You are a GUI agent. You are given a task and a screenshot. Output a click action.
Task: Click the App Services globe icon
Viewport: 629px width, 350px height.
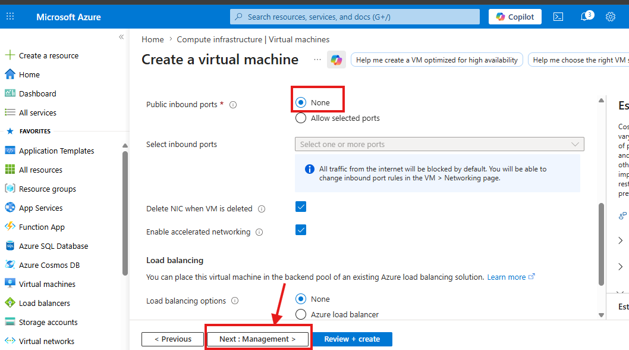click(x=10, y=207)
